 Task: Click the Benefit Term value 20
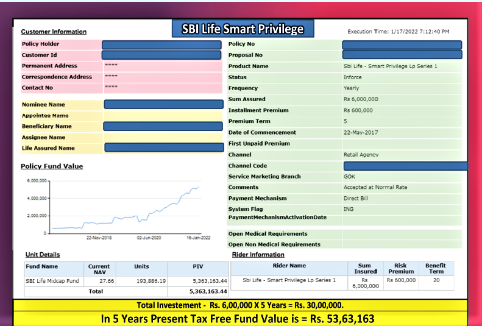tap(436, 280)
